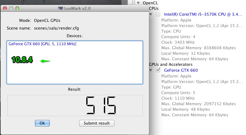Image resolution: width=246 pixels, height=135 pixels.
Task: Close the LuxMark v2.0 window
Action: (5, 8)
